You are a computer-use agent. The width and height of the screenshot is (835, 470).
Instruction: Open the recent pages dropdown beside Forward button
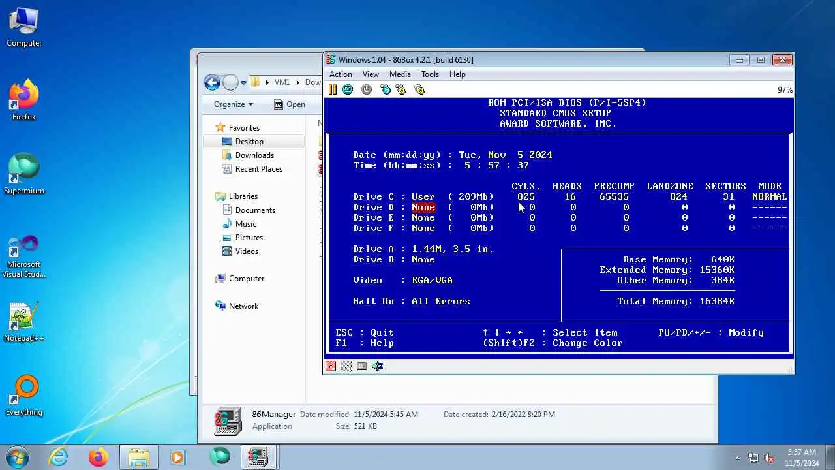click(243, 83)
